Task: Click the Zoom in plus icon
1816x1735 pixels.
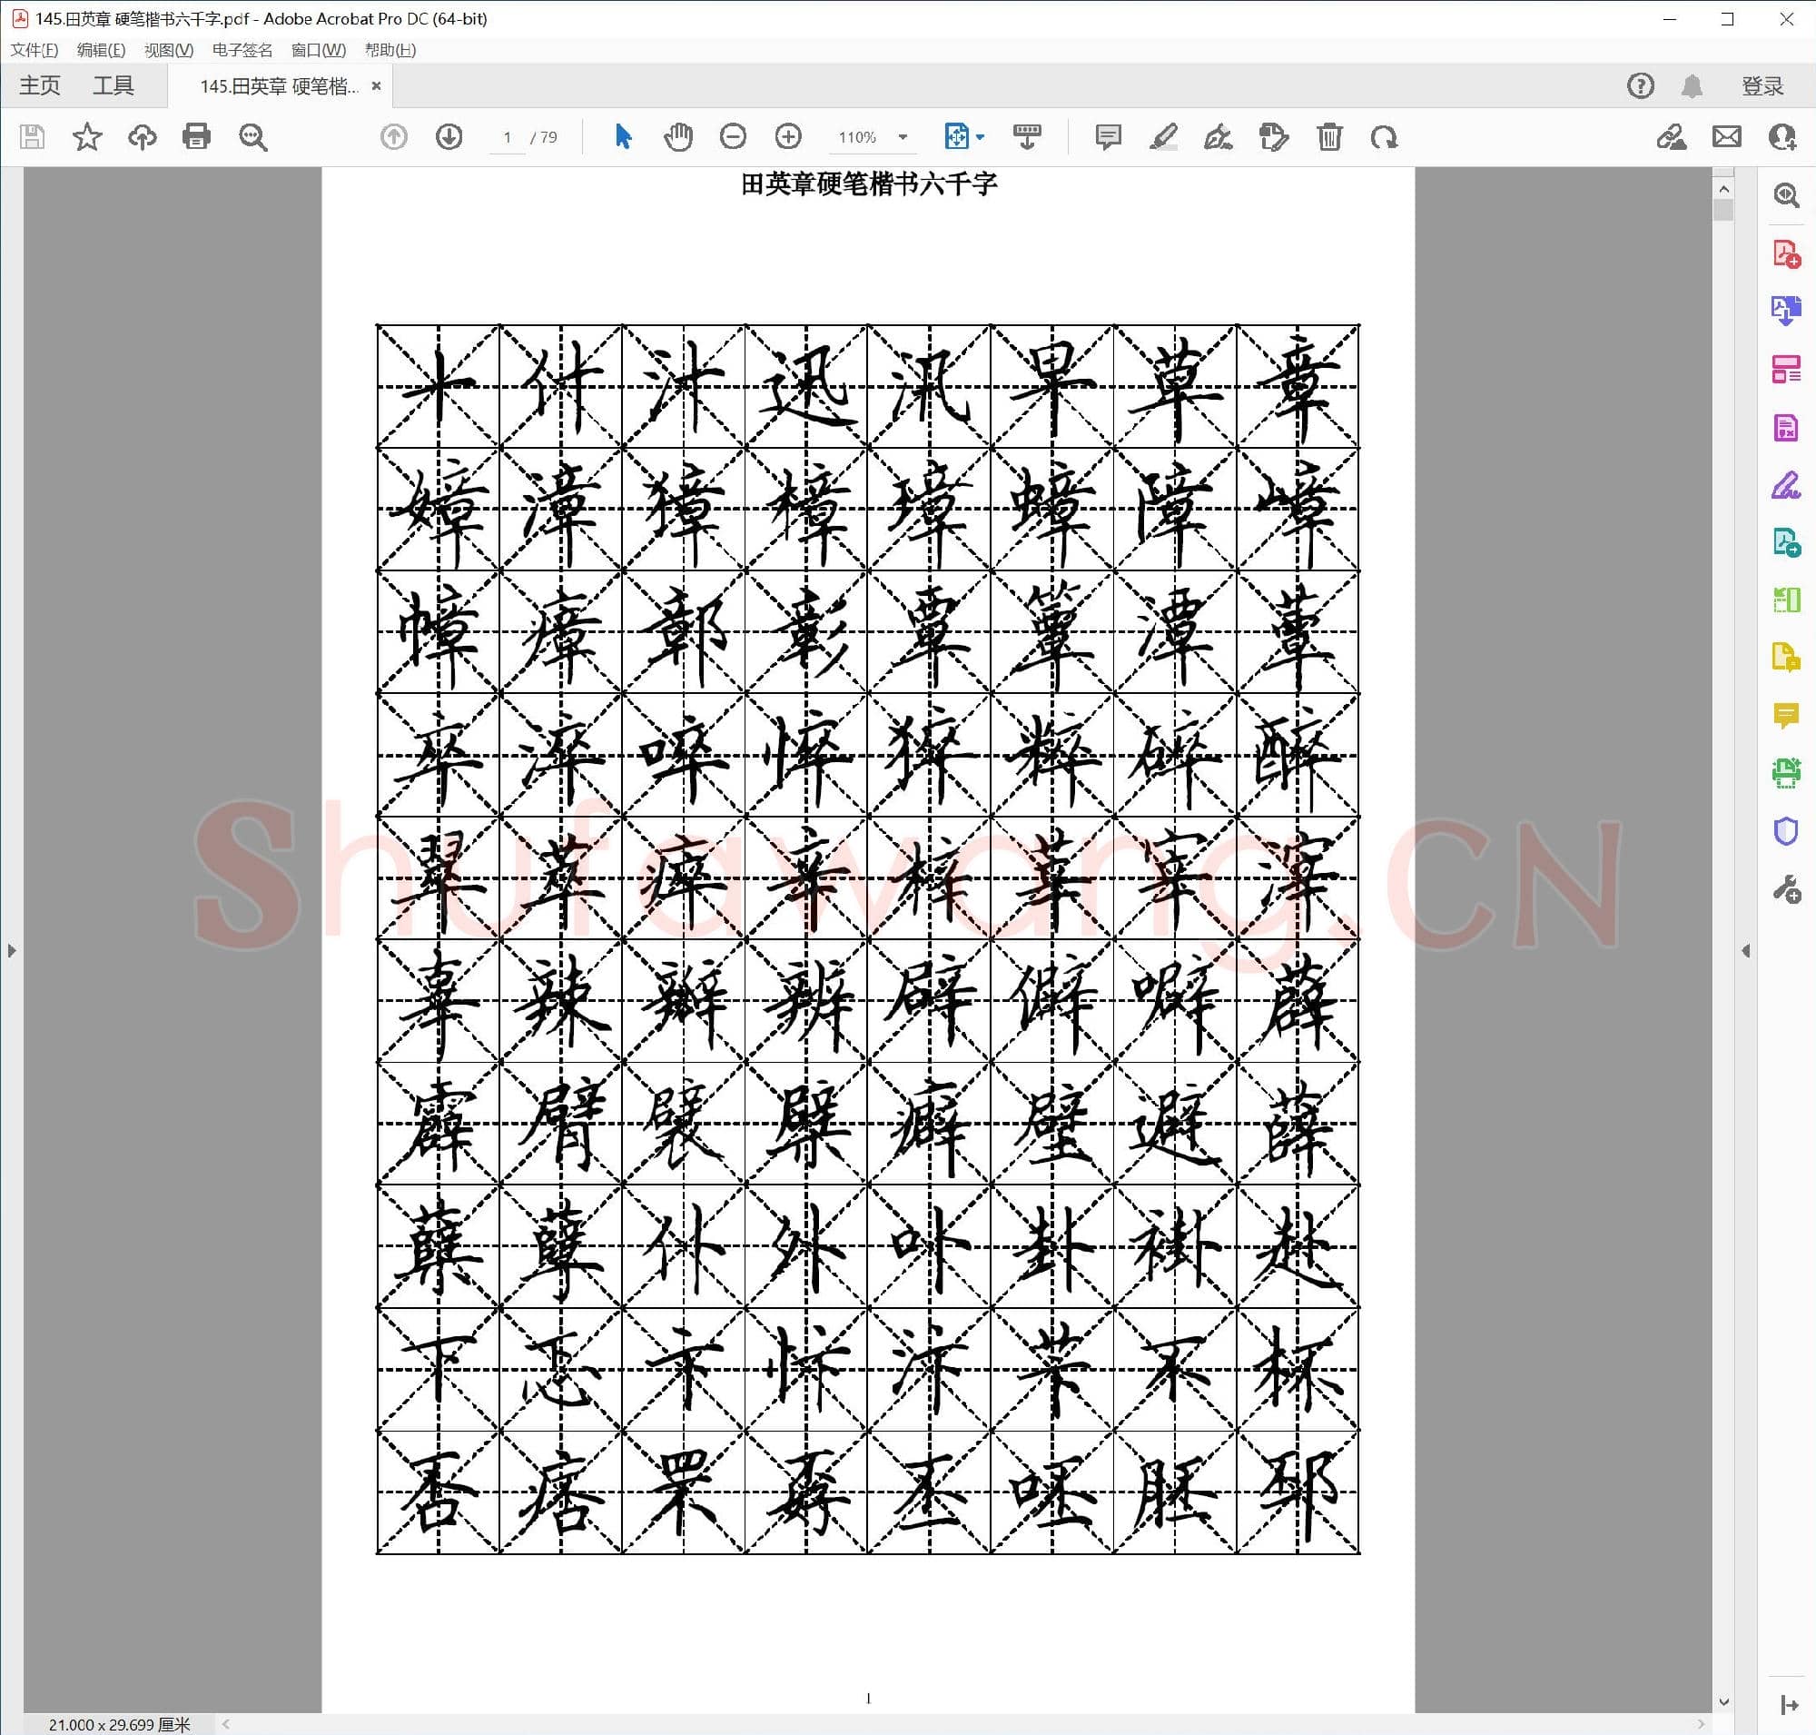Action: pyautogui.click(x=788, y=137)
